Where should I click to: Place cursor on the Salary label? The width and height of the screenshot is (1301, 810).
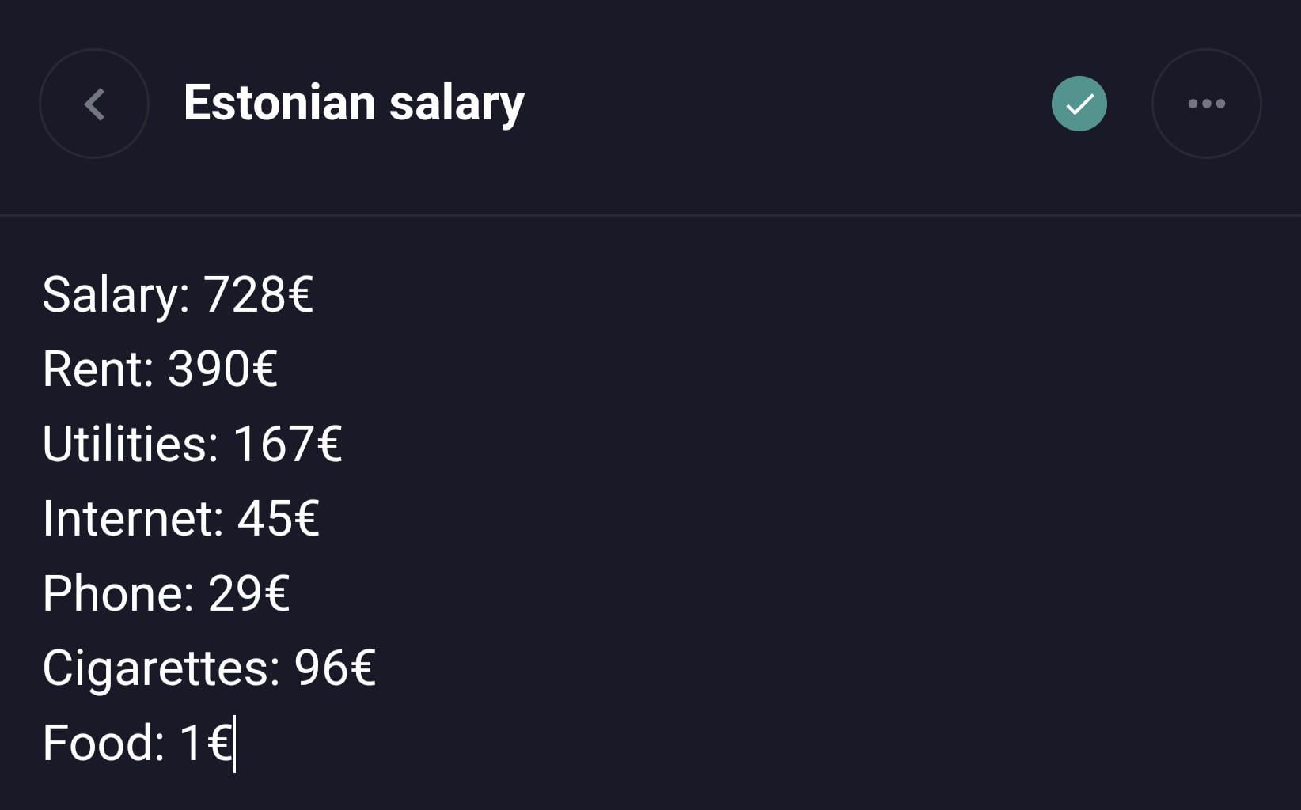[115, 295]
